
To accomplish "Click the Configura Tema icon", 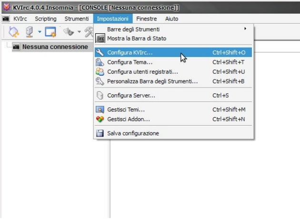I will point(100,62).
